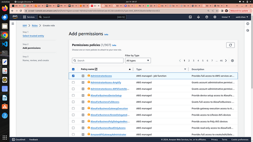Check the AlexaForBusinessReadOnlyAccess checkbox
253x142 pixels.
pos(73,128)
